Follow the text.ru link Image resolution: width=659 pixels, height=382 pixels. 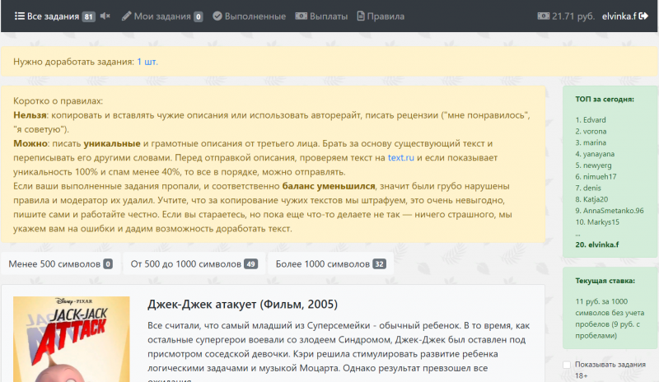coord(400,157)
